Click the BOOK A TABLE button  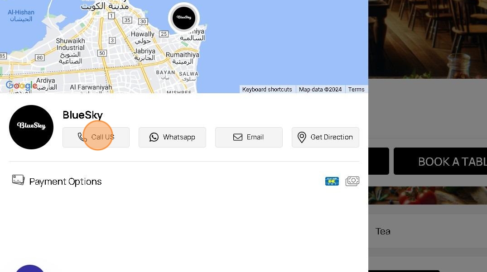point(440,161)
